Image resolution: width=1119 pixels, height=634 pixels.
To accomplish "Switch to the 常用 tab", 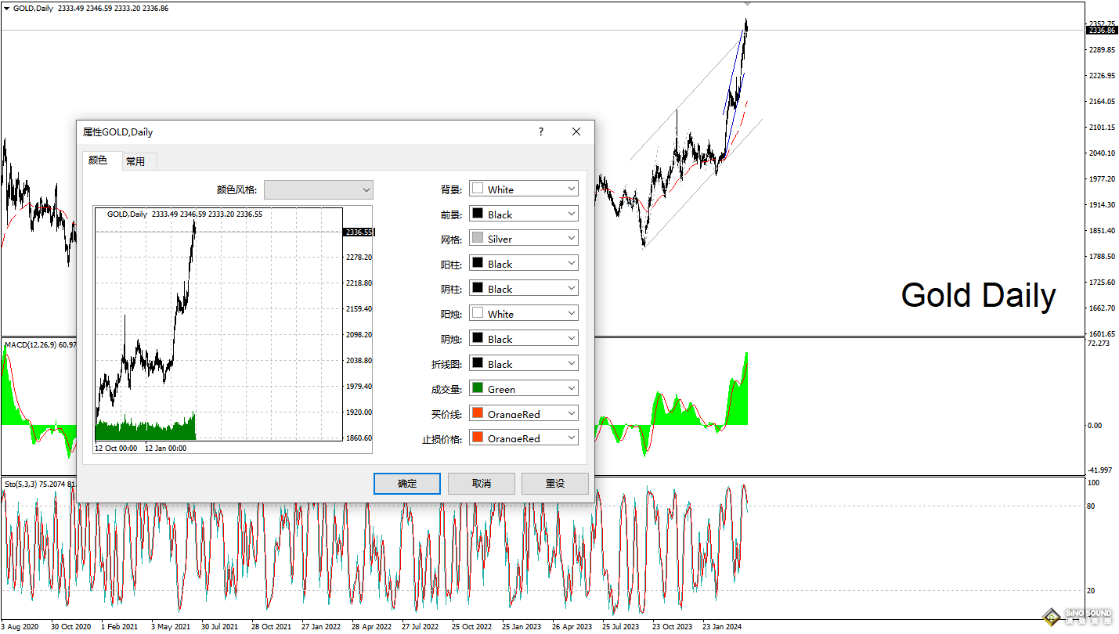I will point(135,161).
